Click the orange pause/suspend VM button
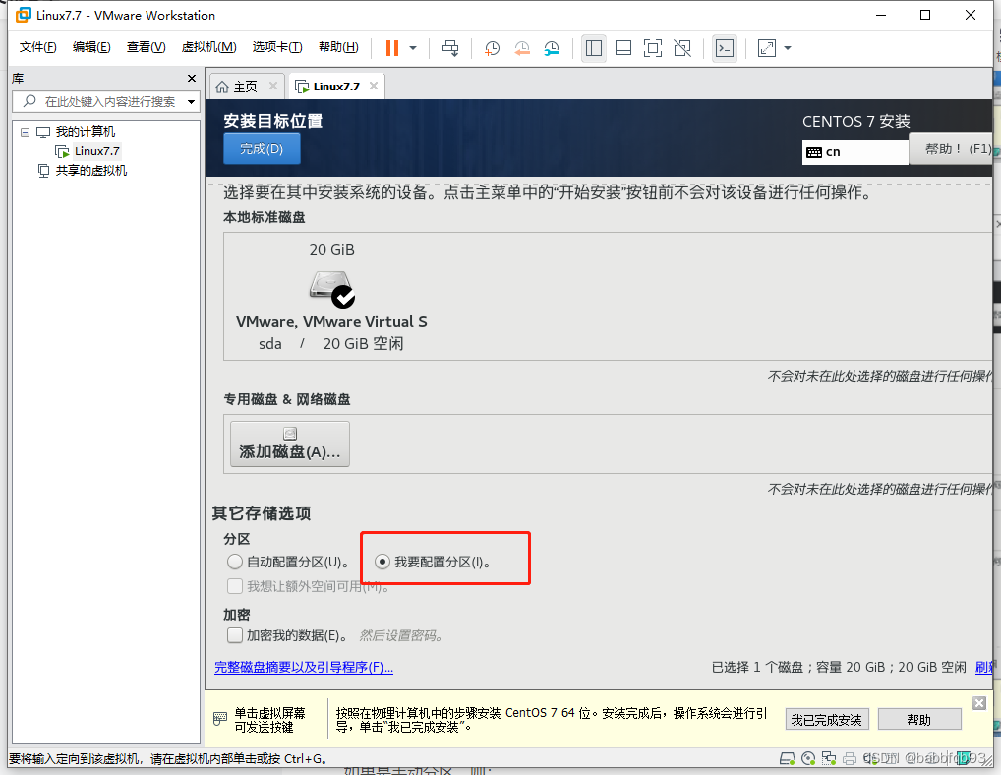The image size is (1001, 775). 392,48
